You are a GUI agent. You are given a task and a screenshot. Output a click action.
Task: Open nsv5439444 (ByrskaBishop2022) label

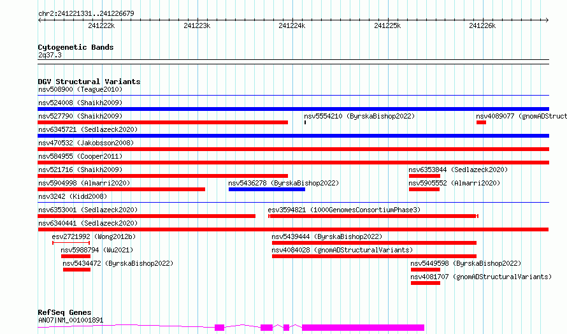(x=327, y=236)
